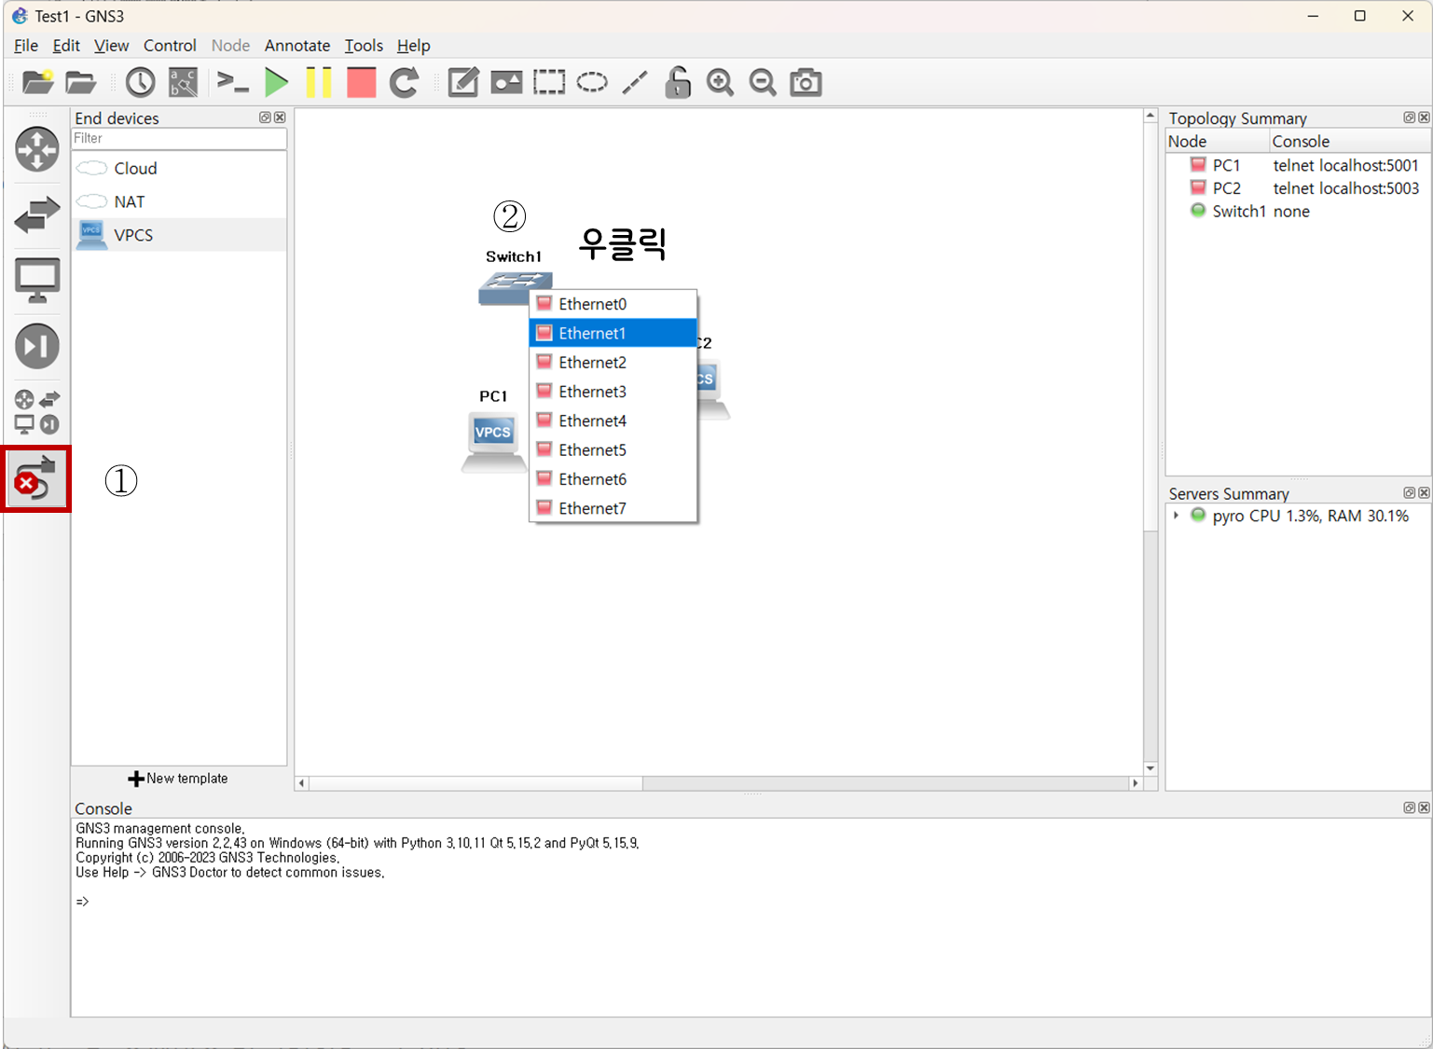This screenshot has height=1049, width=1433.
Task: Open the Annotate menu
Action: point(297,46)
